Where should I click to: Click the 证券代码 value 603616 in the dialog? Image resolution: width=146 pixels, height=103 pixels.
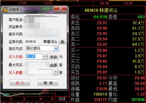coord(31,42)
